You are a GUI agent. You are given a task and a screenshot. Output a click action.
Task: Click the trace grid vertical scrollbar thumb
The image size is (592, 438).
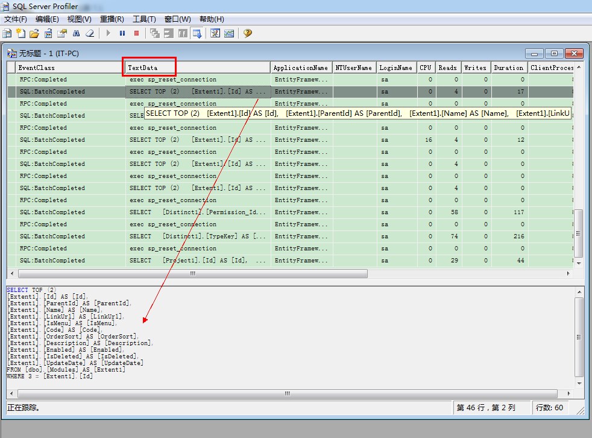[579, 233]
